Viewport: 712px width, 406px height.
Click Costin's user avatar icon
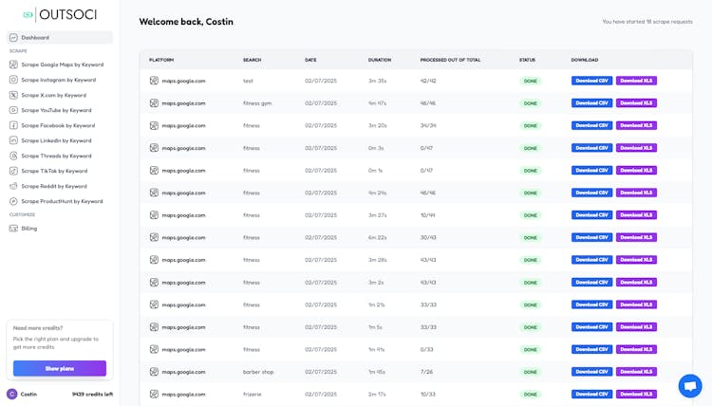coord(11,394)
